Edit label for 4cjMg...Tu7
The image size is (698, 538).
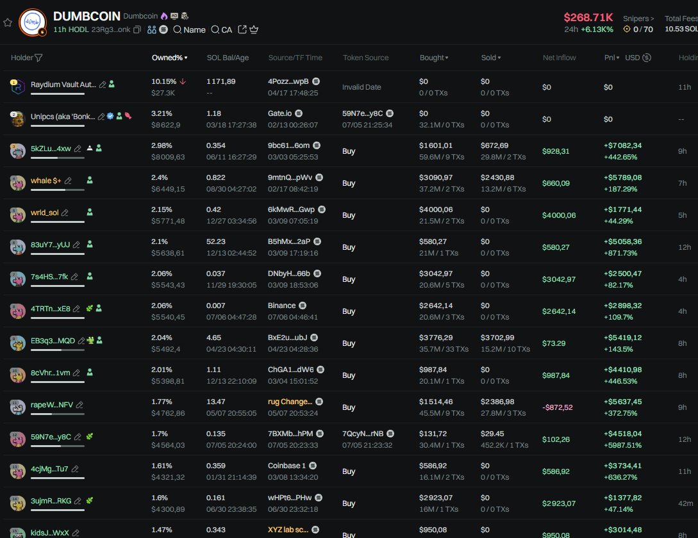(75, 469)
